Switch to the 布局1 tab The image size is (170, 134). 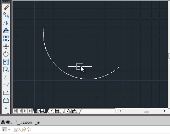(x=56, y=111)
